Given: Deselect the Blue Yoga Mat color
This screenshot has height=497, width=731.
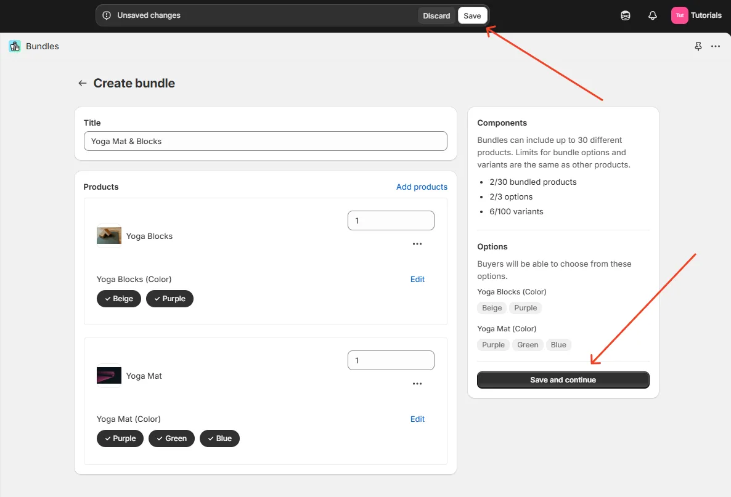Looking at the screenshot, I should (219, 438).
